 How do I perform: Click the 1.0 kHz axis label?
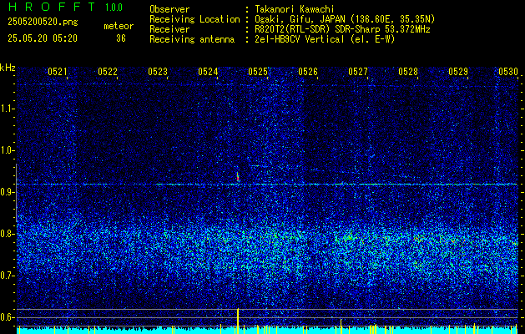coord(6,150)
